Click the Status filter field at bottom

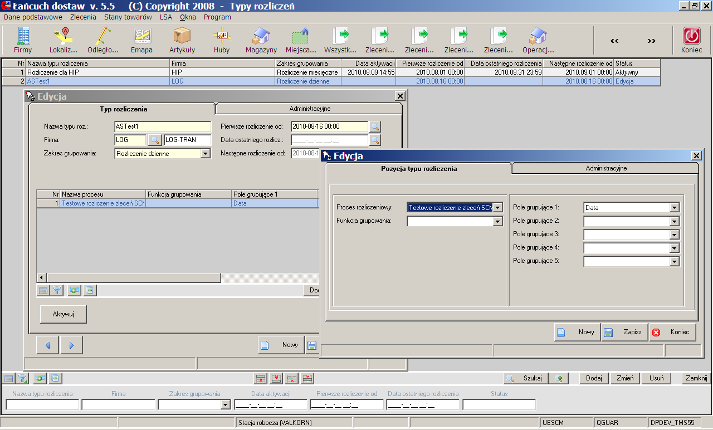[x=499, y=405]
